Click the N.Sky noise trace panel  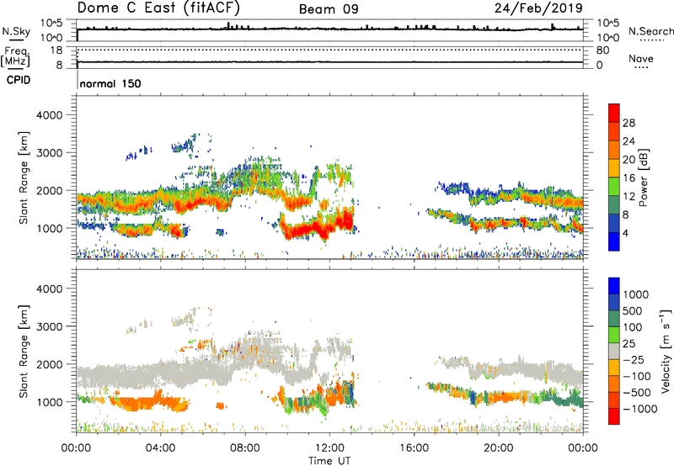tap(329, 30)
